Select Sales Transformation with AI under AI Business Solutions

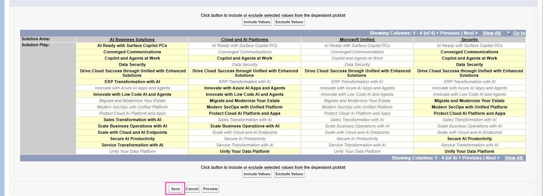pos(132,120)
